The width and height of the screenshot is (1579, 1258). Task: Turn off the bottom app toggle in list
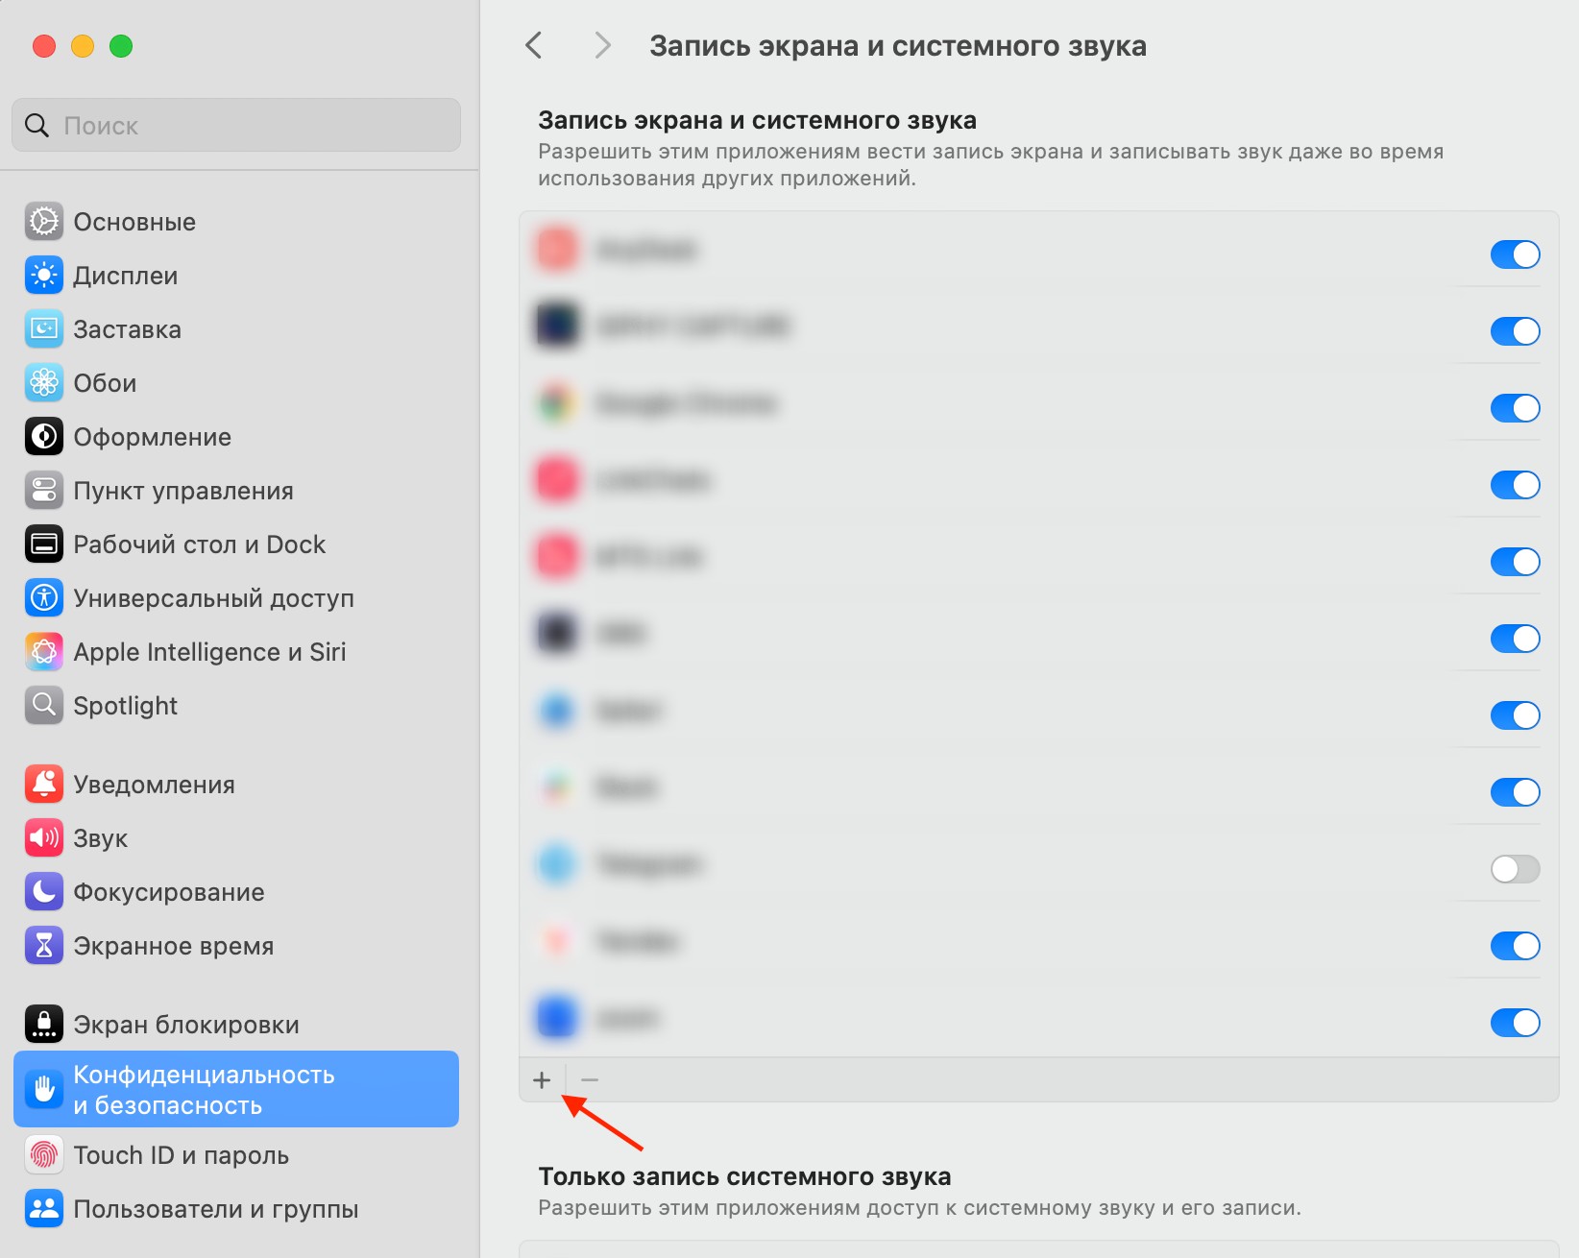1515,1023
